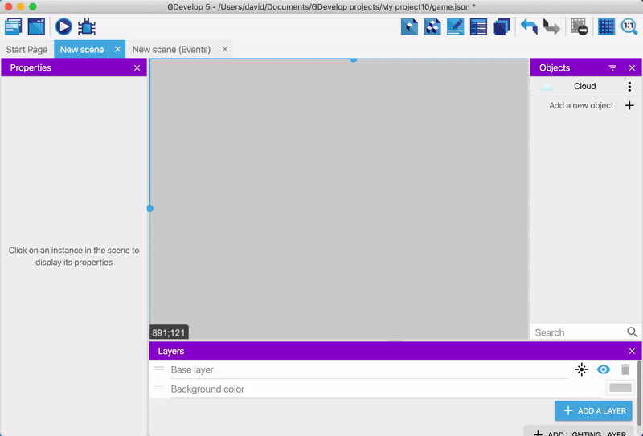643x436 pixels.
Task: Open the Objects panel filter options
Action: click(612, 68)
